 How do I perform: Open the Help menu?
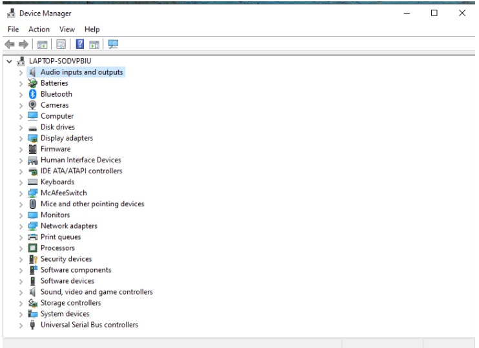point(92,29)
